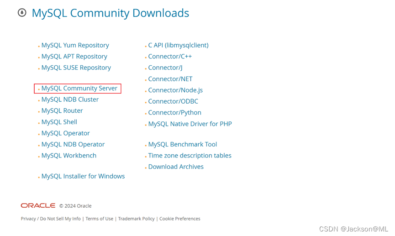Open MySQL Installer for Windows link
The width and height of the screenshot is (395, 236).
[83, 176]
